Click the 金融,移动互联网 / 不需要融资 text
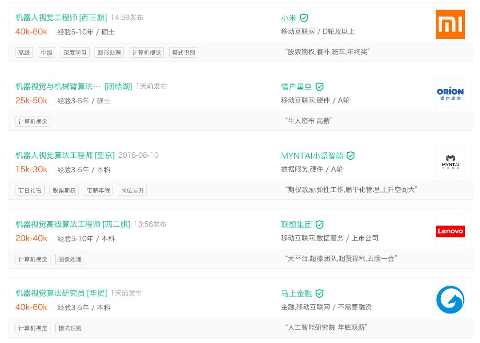Viewport: 480px width, 343px height. (x=326, y=307)
